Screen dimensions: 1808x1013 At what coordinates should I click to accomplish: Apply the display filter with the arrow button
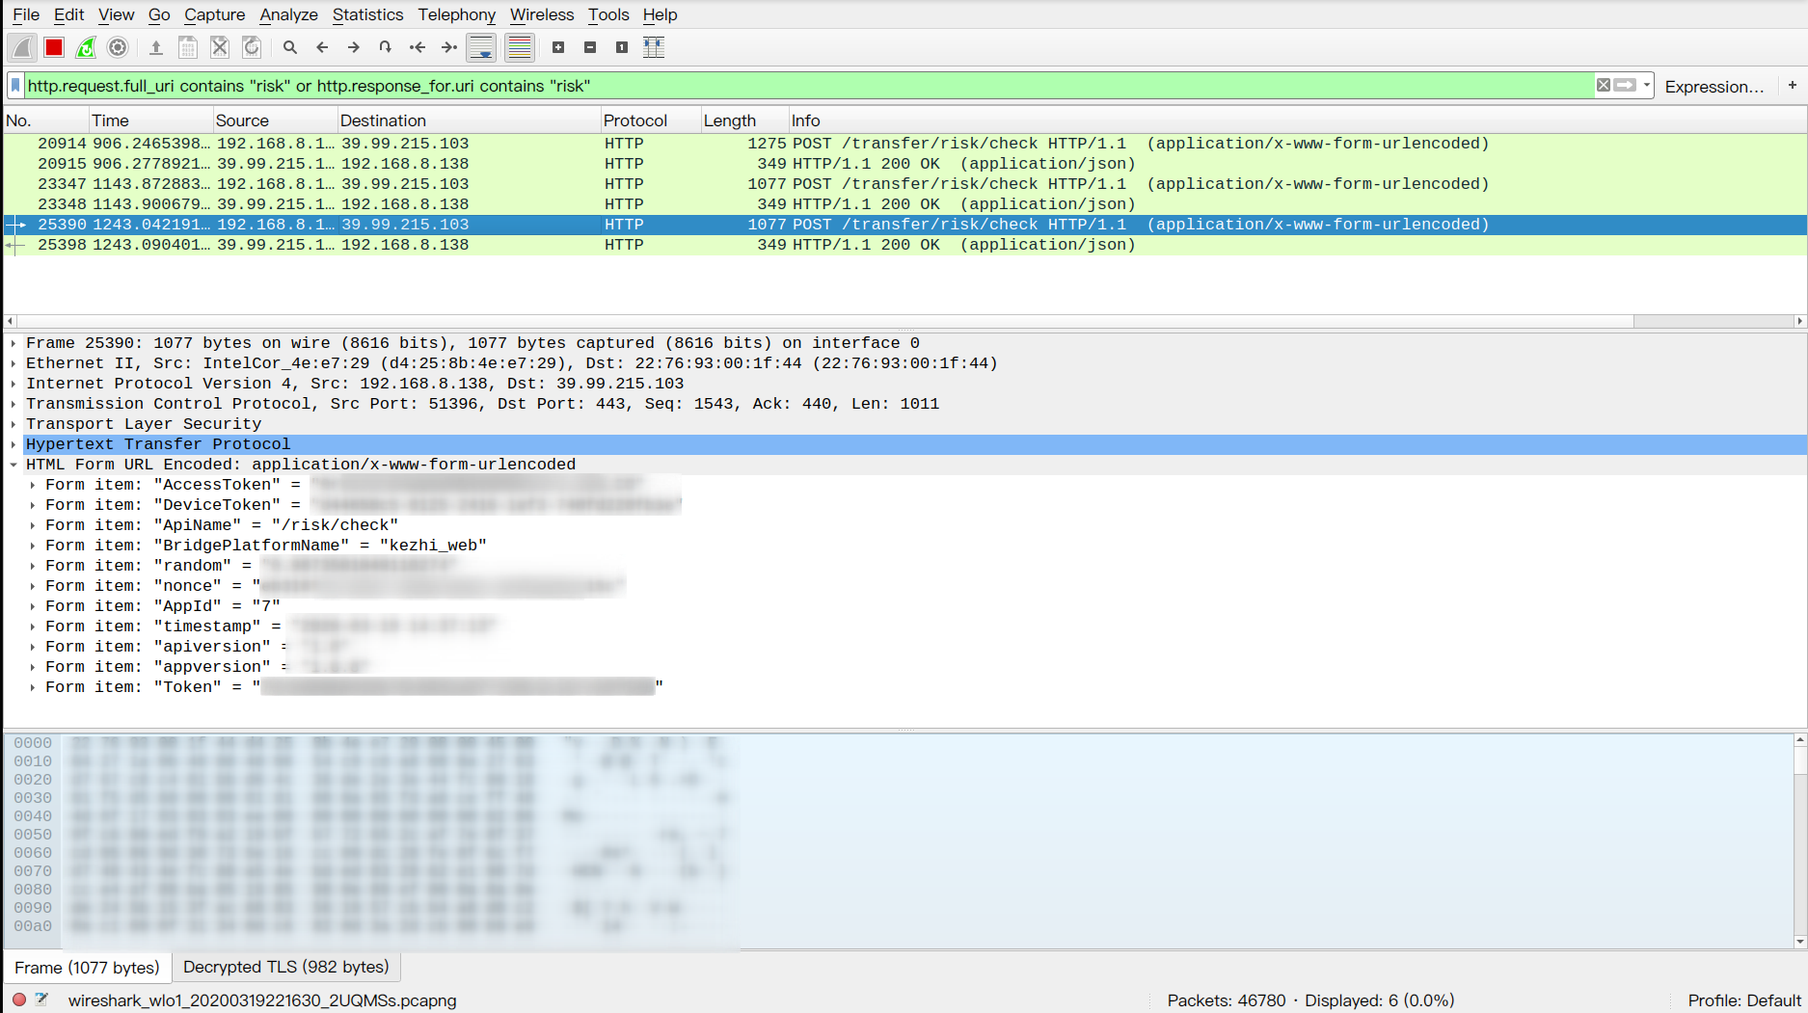pos(1625,86)
